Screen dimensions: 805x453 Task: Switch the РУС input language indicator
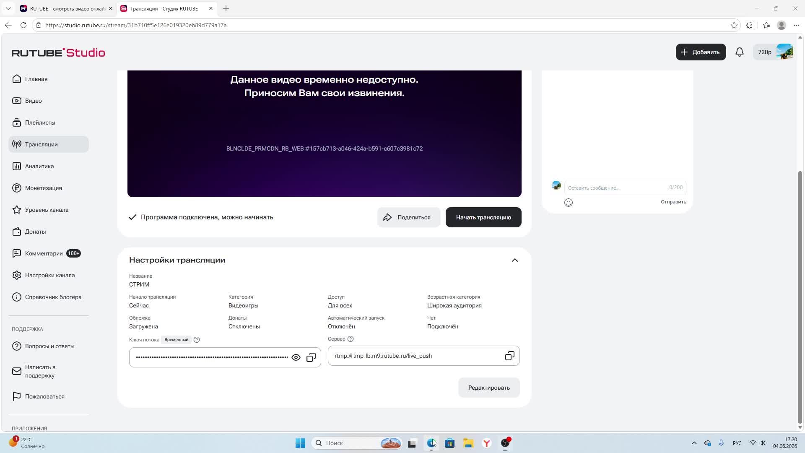click(x=737, y=443)
